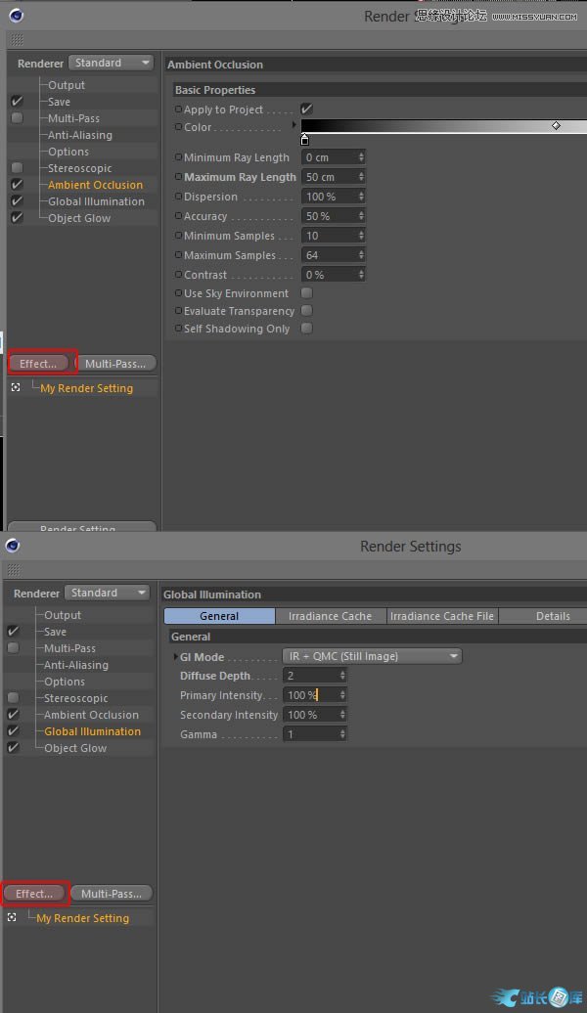587x1013 pixels.
Task: Expand the Color gradient disclosure triangle
Action: point(294,127)
